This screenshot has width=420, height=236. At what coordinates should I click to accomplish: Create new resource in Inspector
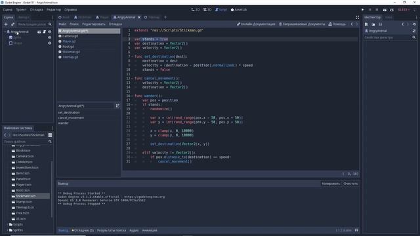pos(366,24)
